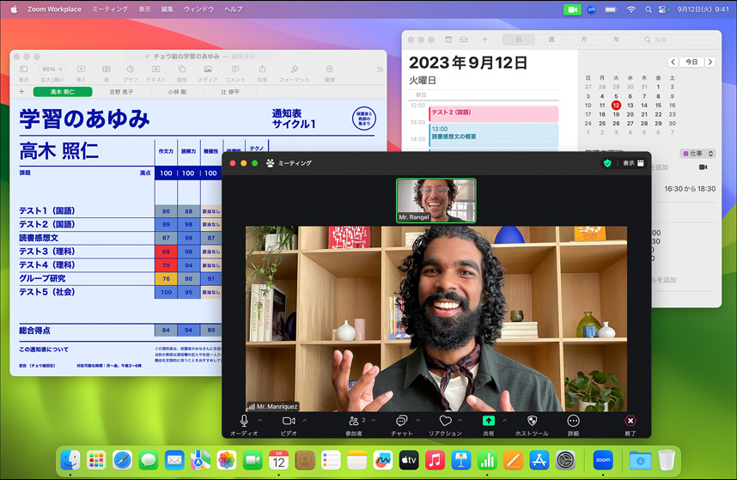Open the Numbers organize toolbar icon
This screenshot has width=737, height=480.
tap(330, 69)
